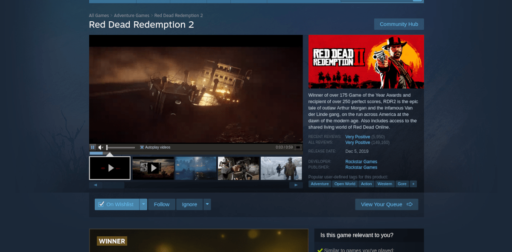Viewport: 512px width, 252px height.
Task: Toggle the Autoplay videos checkbox
Action: point(142,147)
